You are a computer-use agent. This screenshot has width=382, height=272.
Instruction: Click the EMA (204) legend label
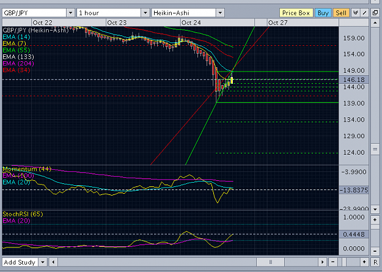tap(18, 64)
